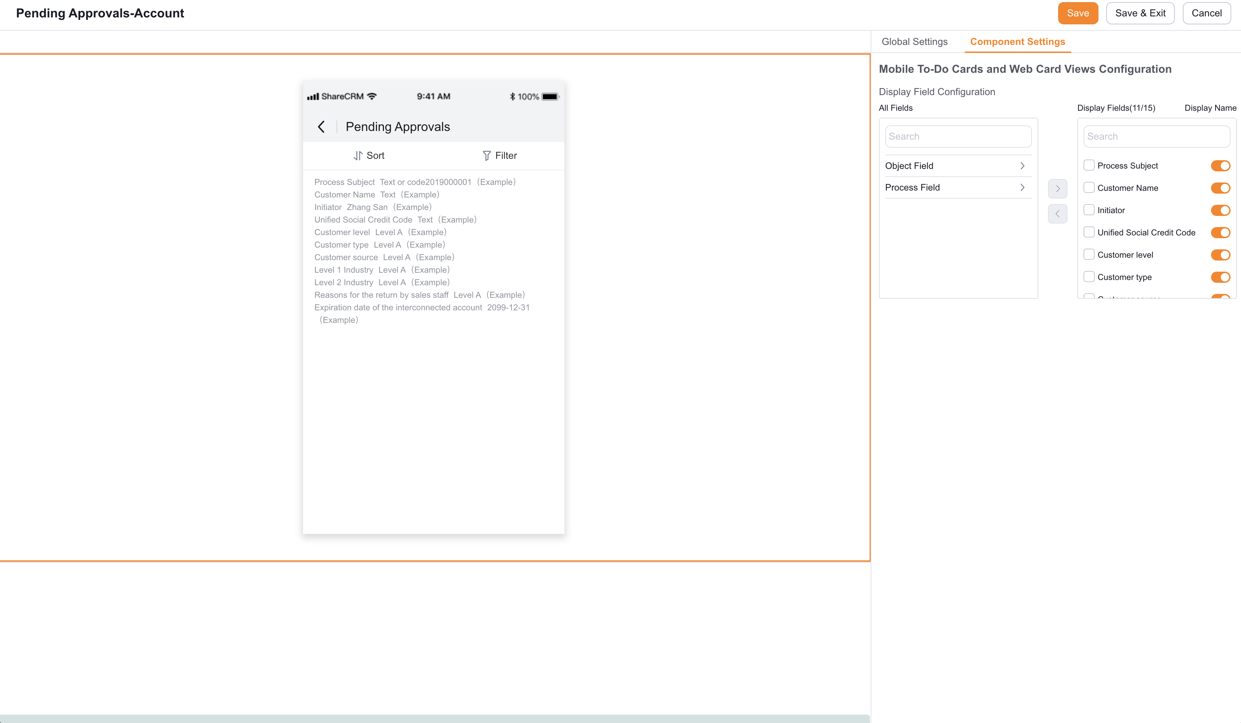
Task: Click Save & Exit button
Action: 1140,13
